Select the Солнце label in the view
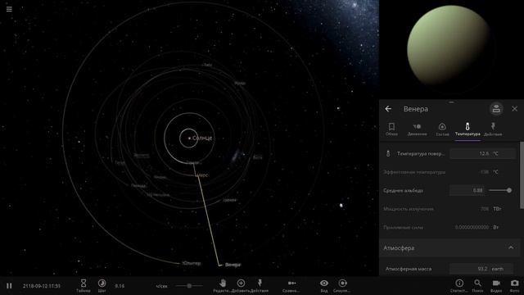 [x=202, y=138]
